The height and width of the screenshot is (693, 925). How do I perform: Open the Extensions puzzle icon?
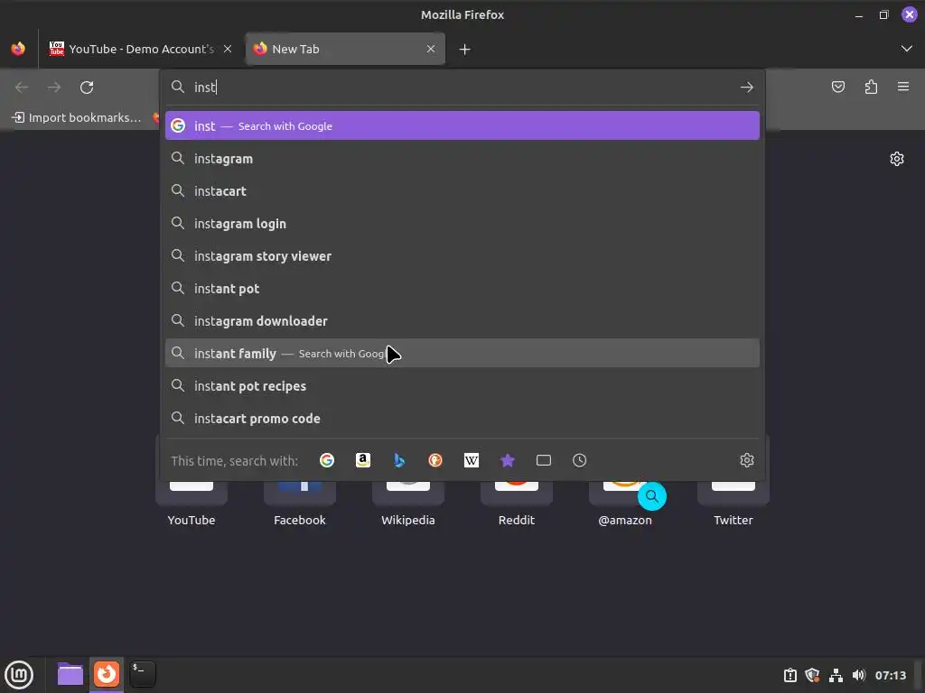click(x=871, y=88)
